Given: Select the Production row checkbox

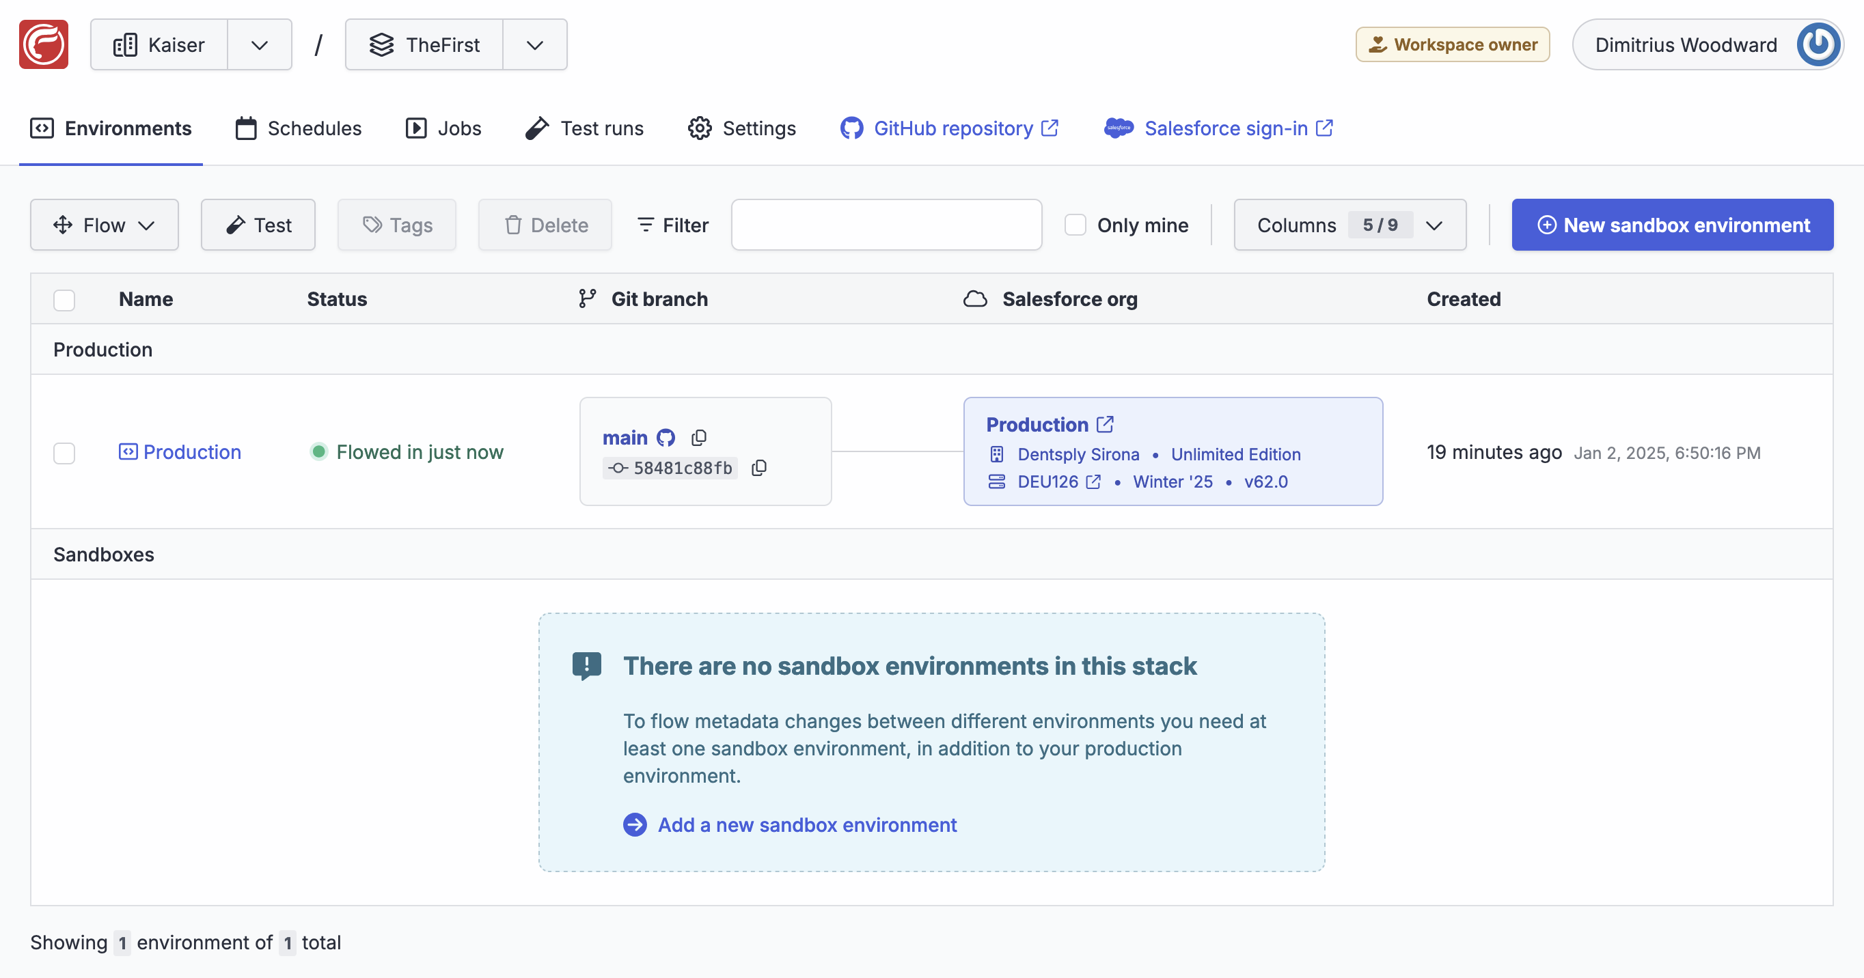Looking at the screenshot, I should click(64, 453).
